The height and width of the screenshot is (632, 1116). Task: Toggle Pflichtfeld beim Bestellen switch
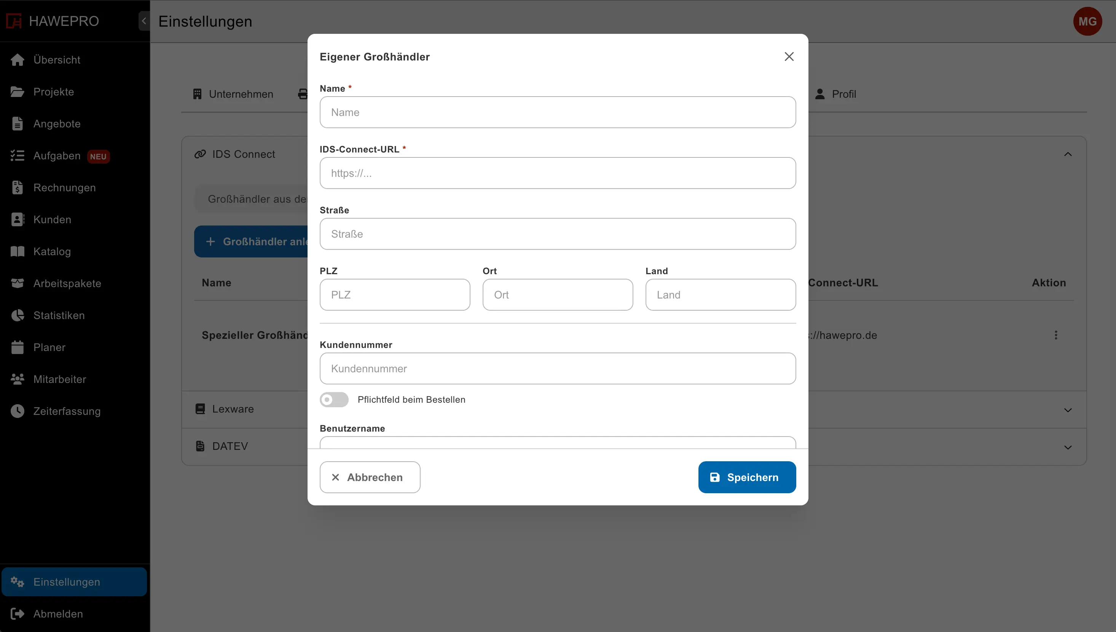click(x=334, y=399)
